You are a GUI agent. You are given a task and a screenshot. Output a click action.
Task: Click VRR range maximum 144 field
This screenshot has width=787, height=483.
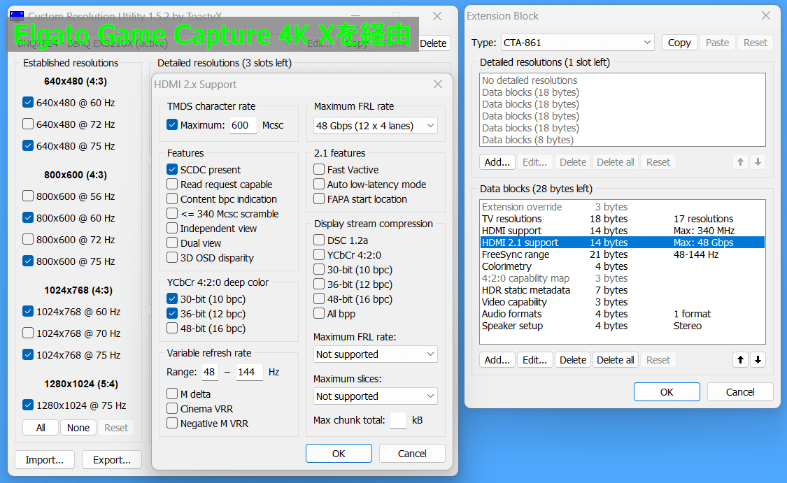click(250, 372)
